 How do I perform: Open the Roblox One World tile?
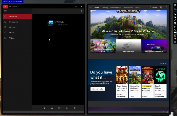pos(103,46)
